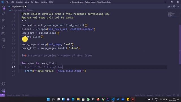Open notifications bell in status bar
The image size is (181, 102).
point(178,95)
